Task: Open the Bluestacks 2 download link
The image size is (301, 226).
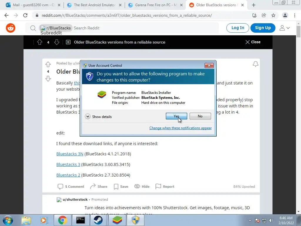Action: (x=68, y=175)
